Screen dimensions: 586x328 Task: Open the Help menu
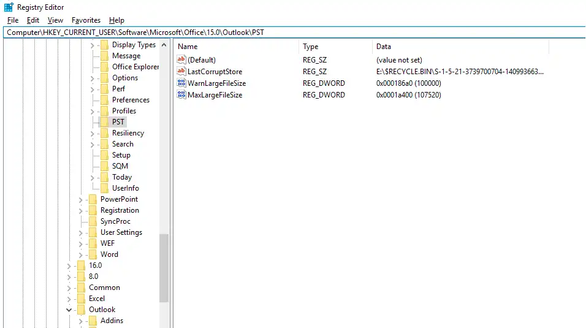[x=116, y=20]
